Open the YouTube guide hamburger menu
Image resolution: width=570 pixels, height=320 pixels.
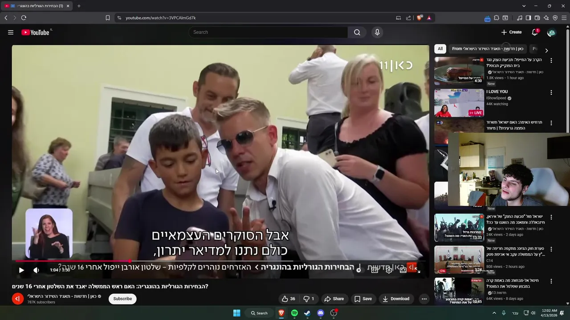11,32
